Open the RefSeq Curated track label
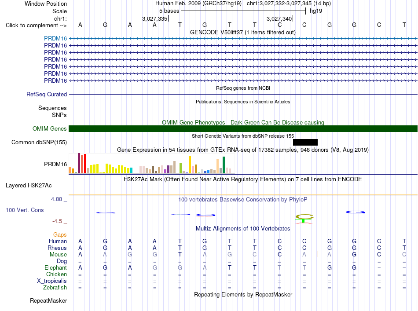 (x=47, y=94)
